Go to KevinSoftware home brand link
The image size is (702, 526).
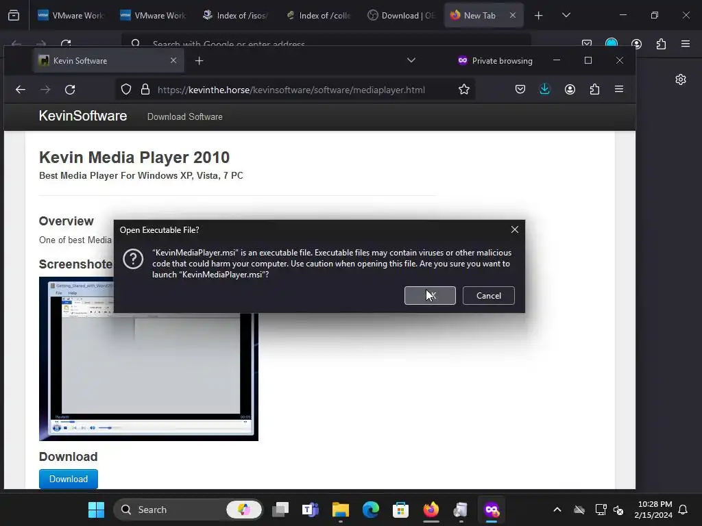coord(83,116)
